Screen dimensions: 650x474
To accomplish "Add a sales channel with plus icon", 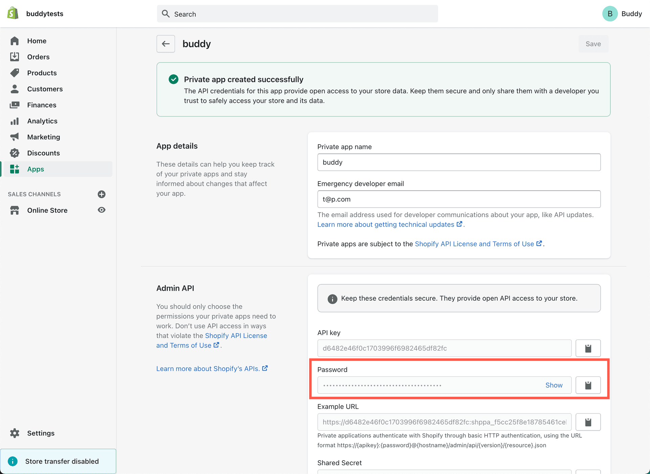I will click(102, 194).
